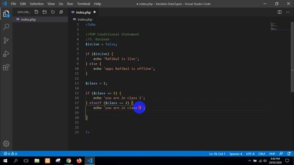Viewport: 294px width, 165px height.
Task: Open Windows taskbar search
Action: pyautogui.click(x=16, y=161)
